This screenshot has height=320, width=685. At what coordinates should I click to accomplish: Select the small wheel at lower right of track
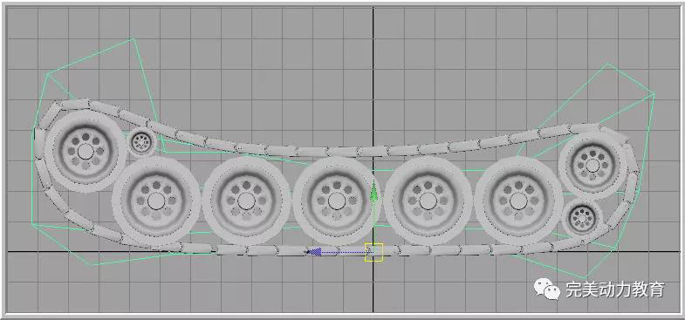click(x=582, y=217)
